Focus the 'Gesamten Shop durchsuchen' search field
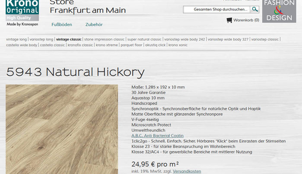 point(217,9)
